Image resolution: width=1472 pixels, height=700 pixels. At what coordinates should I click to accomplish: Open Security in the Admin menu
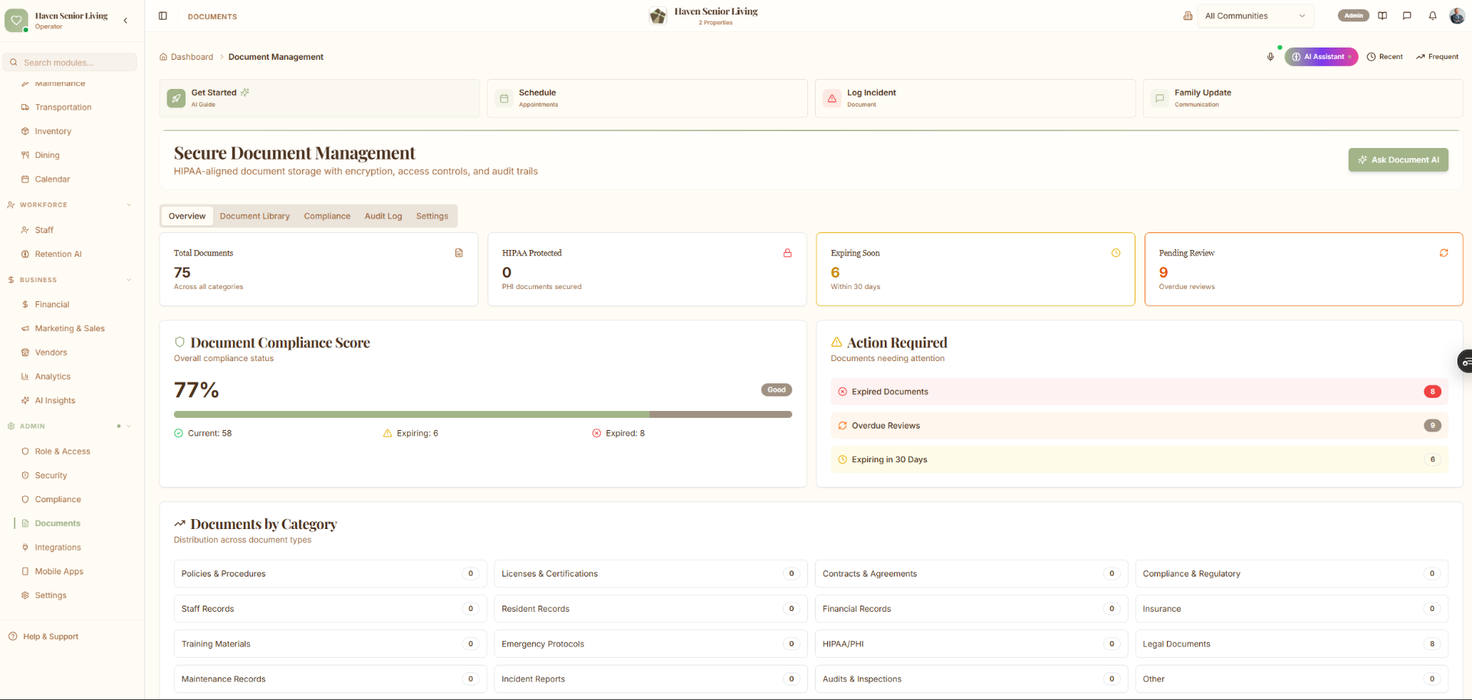51,475
